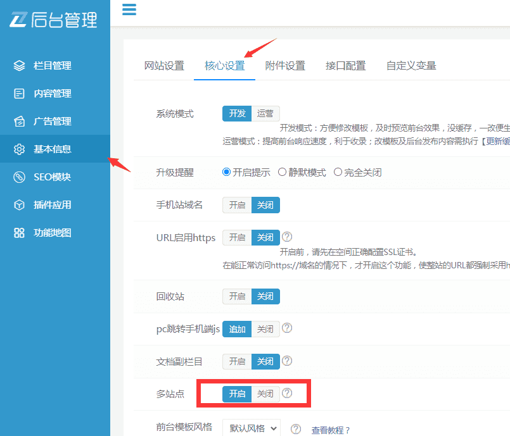Switch to the 附件设置 tab
510x436 pixels.
(285, 65)
